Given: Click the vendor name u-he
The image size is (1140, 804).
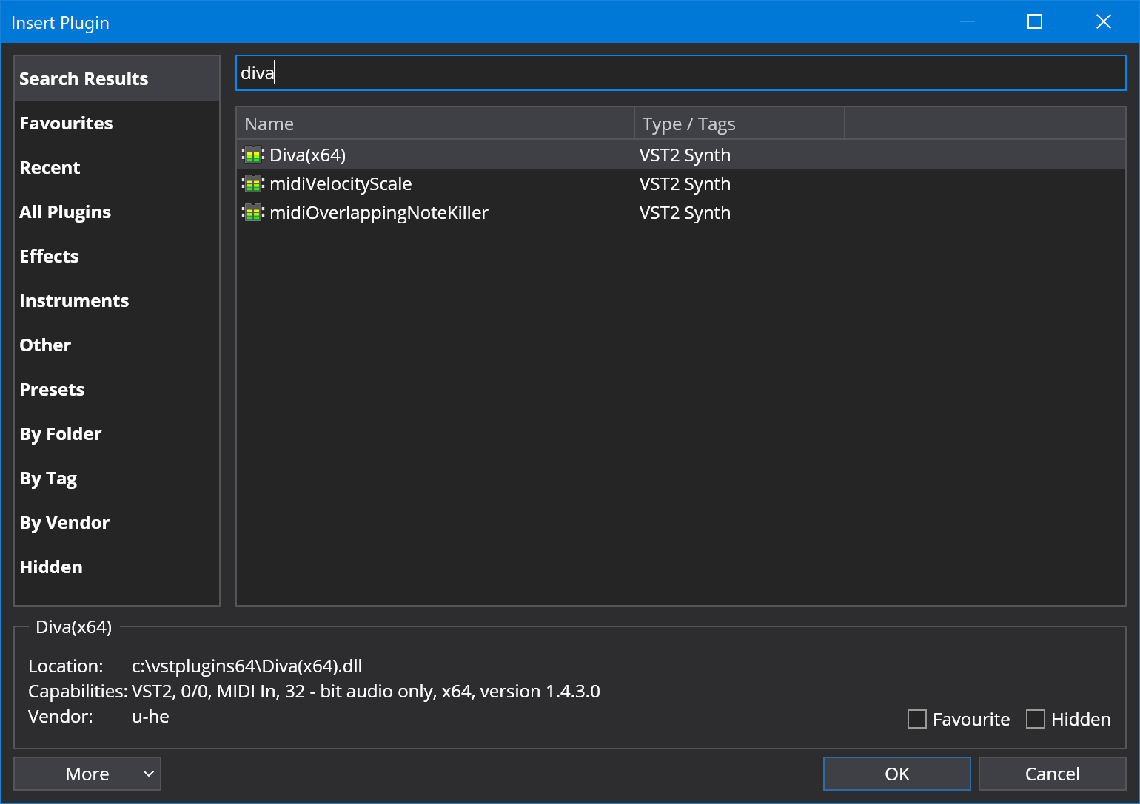Looking at the screenshot, I should (150, 716).
